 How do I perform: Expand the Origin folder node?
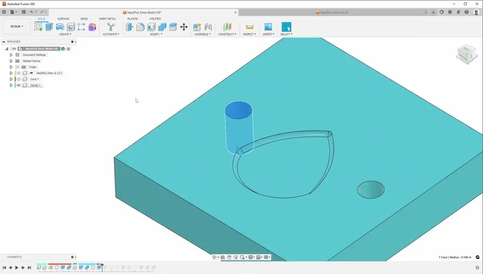[x=11, y=67]
